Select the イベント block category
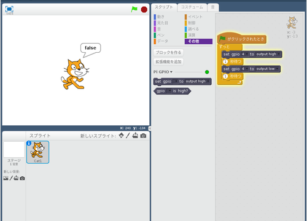The height and width of the screenshot is (221, 307). (193, 17)
